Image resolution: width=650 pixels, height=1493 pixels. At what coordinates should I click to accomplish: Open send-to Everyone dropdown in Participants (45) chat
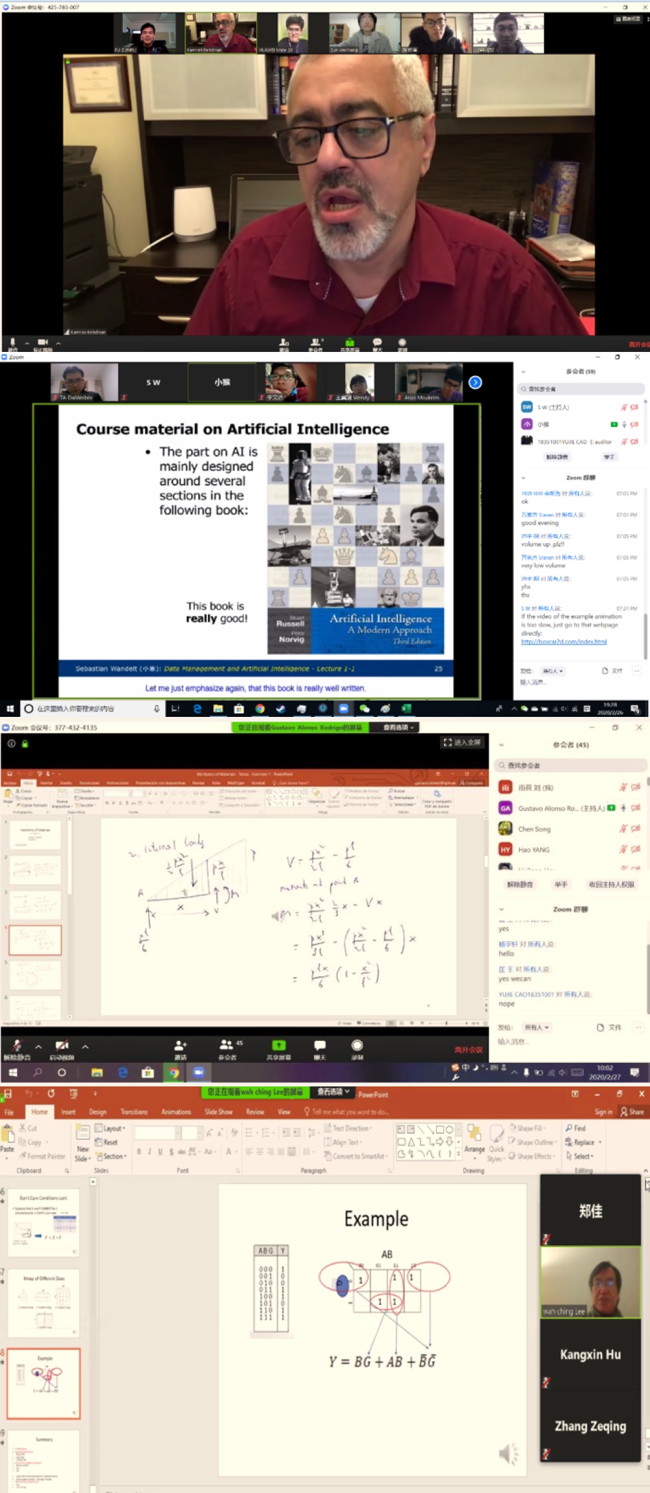(x=537, y=1027)
